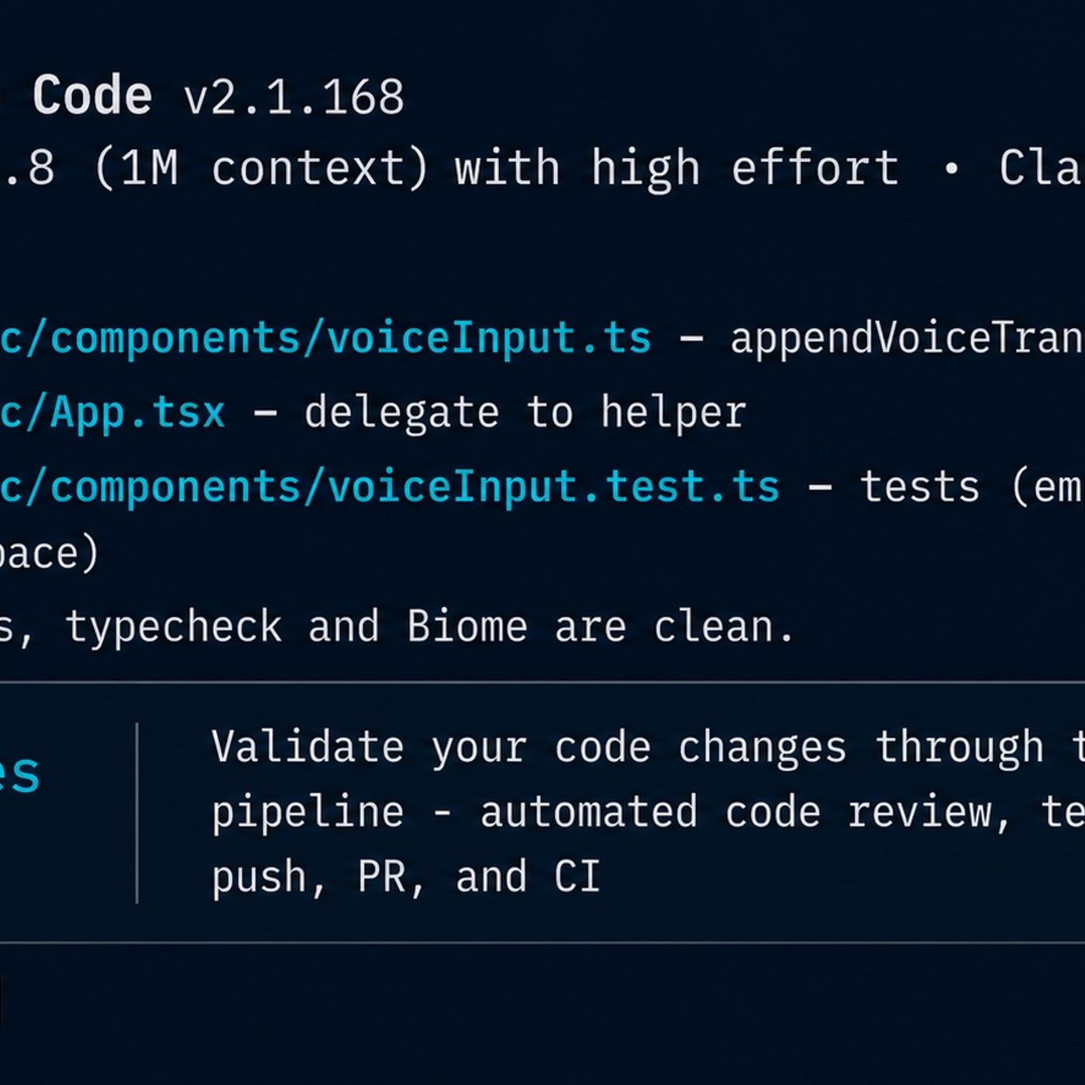Open the src/components/voiceInput.ts file path
Image resolution: width=1085 pixels, height=1085 pixels.
coord(325,339)
